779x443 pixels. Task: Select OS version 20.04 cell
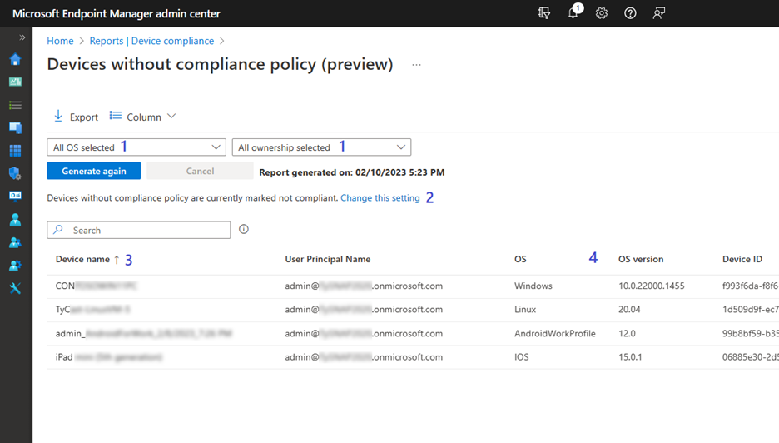[x=629, y=309]
